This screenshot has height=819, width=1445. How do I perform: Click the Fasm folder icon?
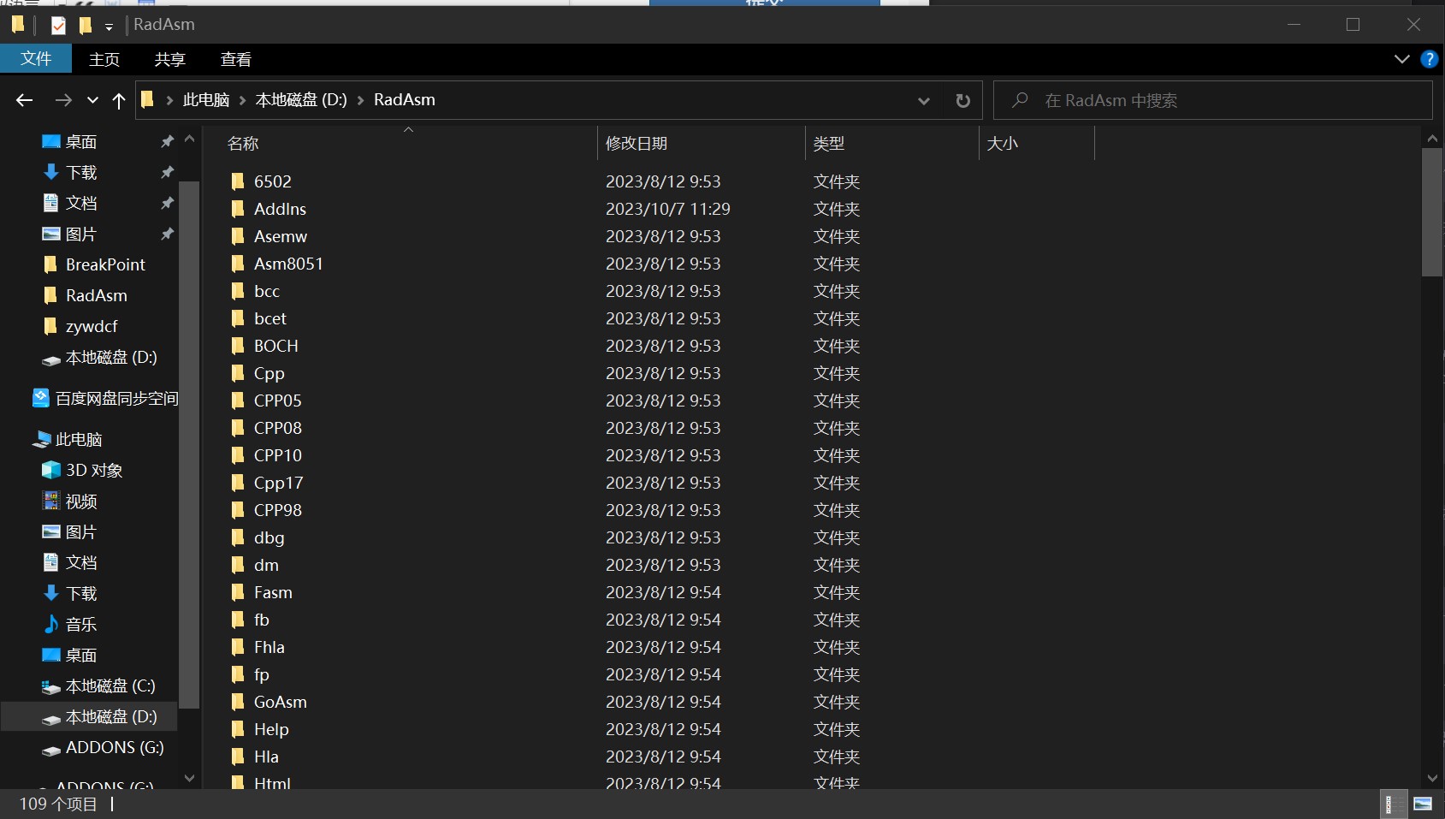[238, 592]
